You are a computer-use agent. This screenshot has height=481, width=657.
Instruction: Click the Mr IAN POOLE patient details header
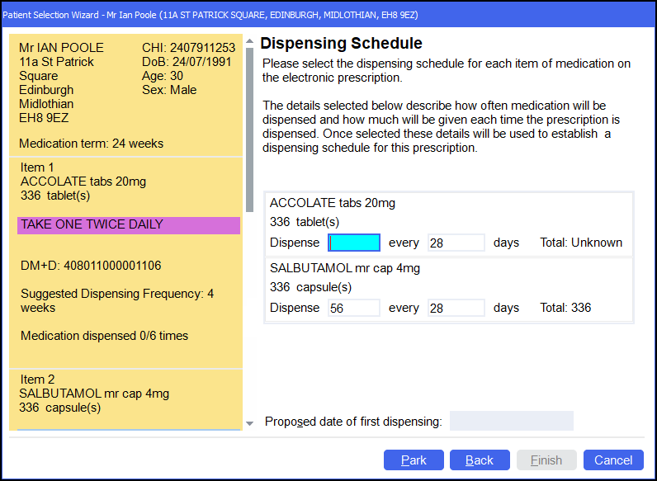point(62,47)
